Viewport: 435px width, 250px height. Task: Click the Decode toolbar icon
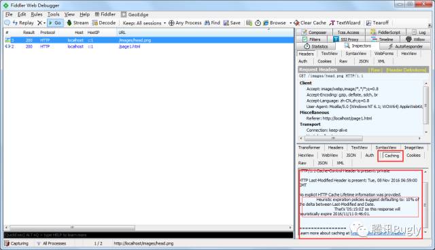coord(95,22)
